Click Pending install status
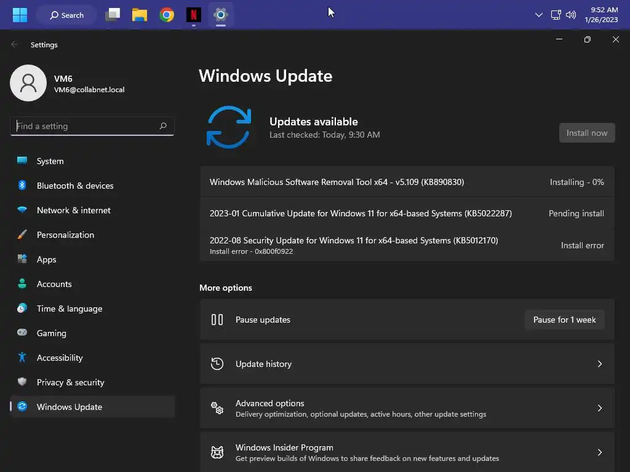 [576, 213]
